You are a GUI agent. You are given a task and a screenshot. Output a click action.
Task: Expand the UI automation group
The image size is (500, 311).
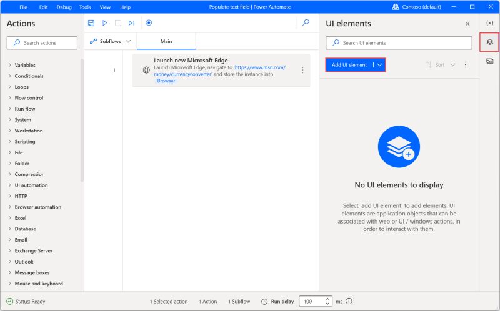pos(10,185)
